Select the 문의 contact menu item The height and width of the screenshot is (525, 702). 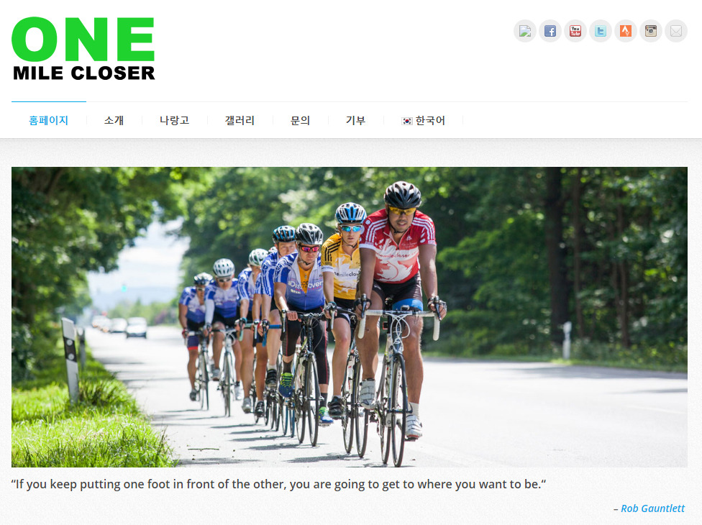pos(300,120)
